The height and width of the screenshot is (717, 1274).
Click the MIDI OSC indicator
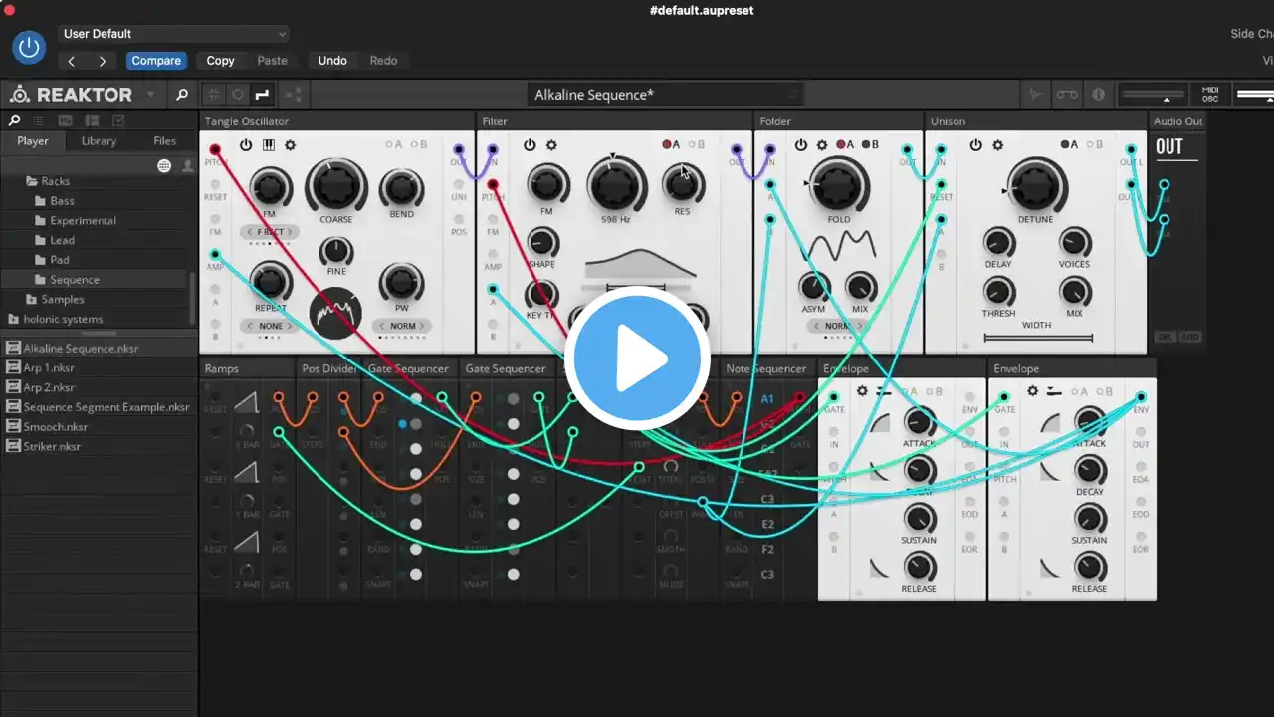(1210, 95)
